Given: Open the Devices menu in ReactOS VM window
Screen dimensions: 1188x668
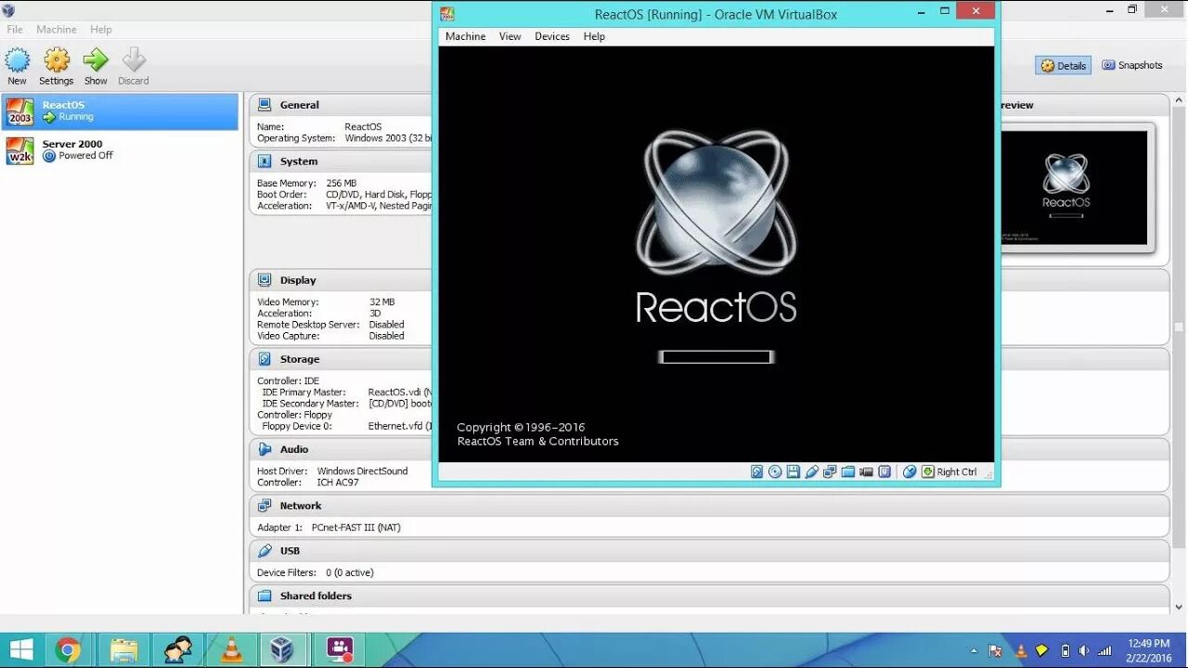Looking at the screenshot, I should 552,36.
